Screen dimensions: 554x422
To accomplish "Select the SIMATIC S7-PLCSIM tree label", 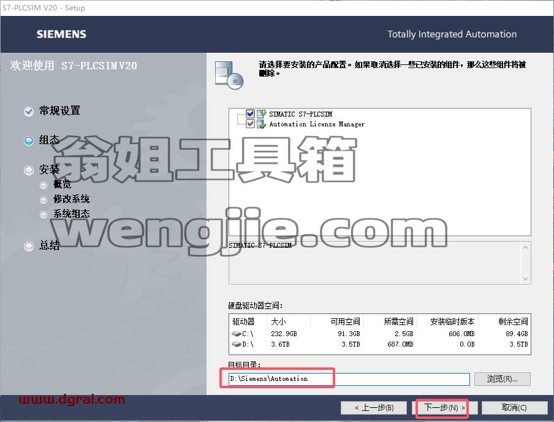I will tap(301, 114).
